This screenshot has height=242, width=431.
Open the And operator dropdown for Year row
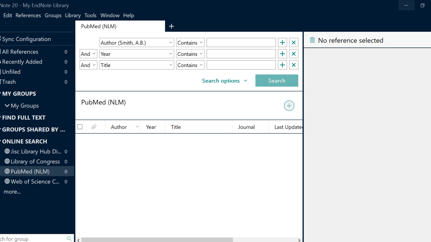[88, 54]
